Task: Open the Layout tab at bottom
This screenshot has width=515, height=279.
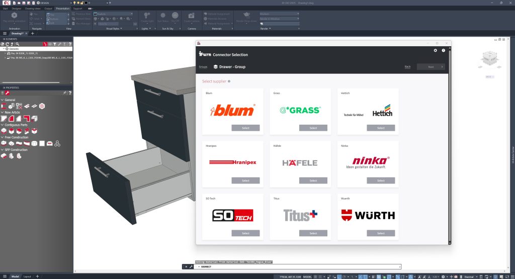Action: coord(27,276)
